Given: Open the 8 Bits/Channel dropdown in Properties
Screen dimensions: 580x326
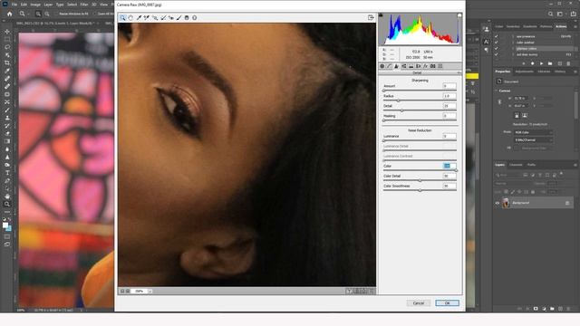Looking at the screenshot, I should click(x=534, y=140).
